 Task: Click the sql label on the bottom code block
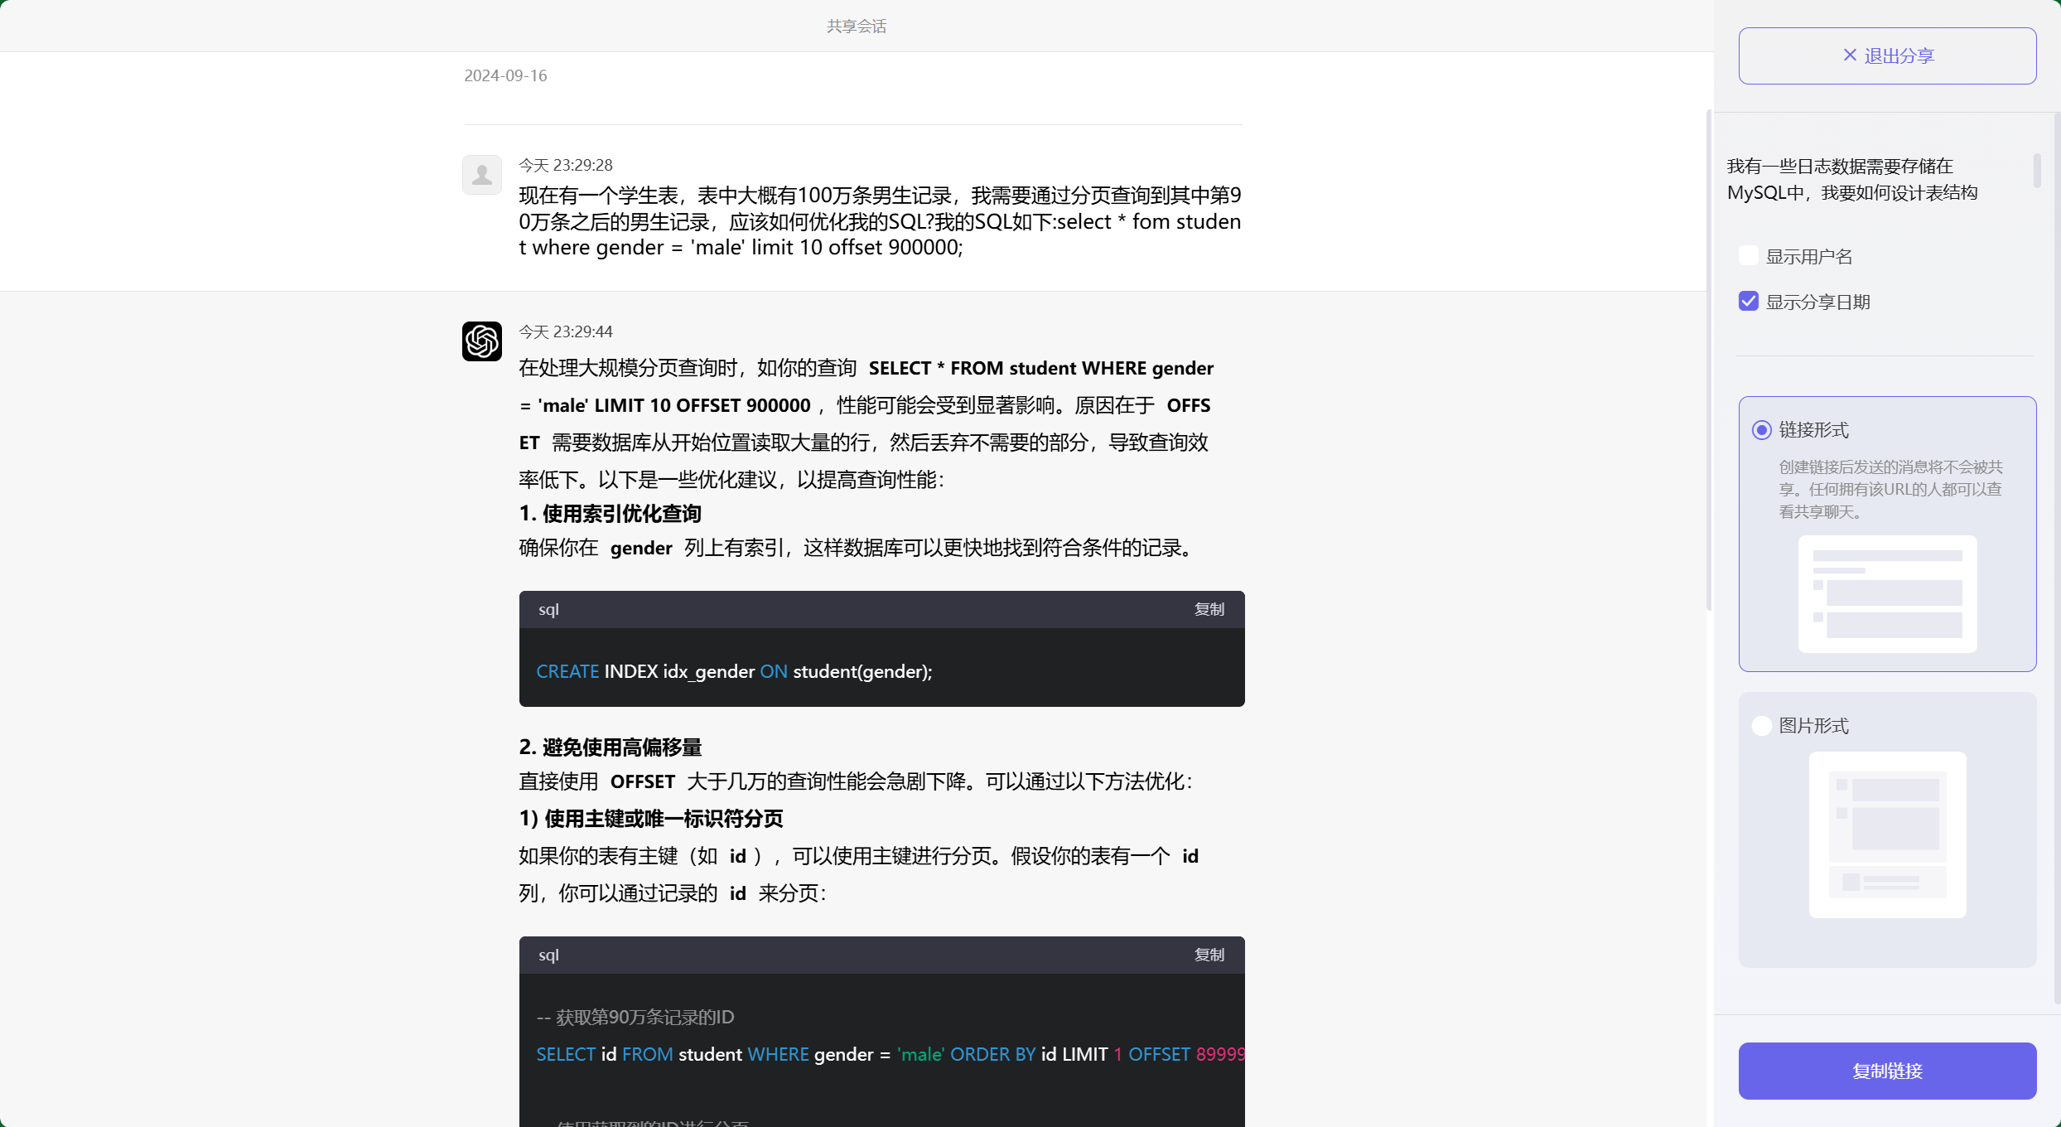pos(548,955)
